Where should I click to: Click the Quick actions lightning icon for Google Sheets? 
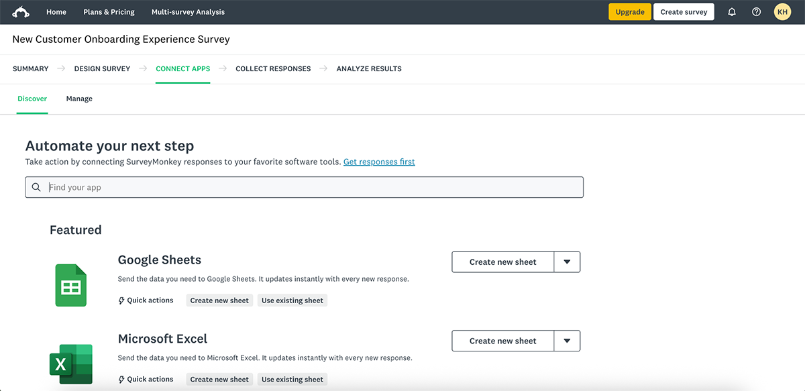[x=121, y=300]
